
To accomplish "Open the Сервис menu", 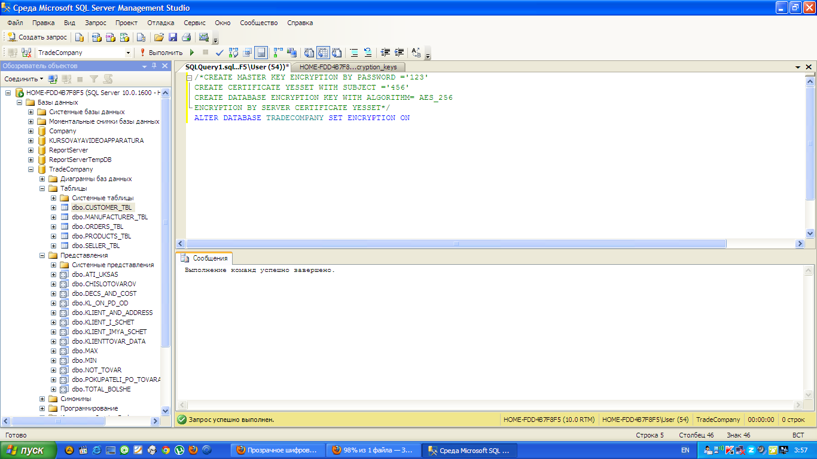I will click(195, 23).
